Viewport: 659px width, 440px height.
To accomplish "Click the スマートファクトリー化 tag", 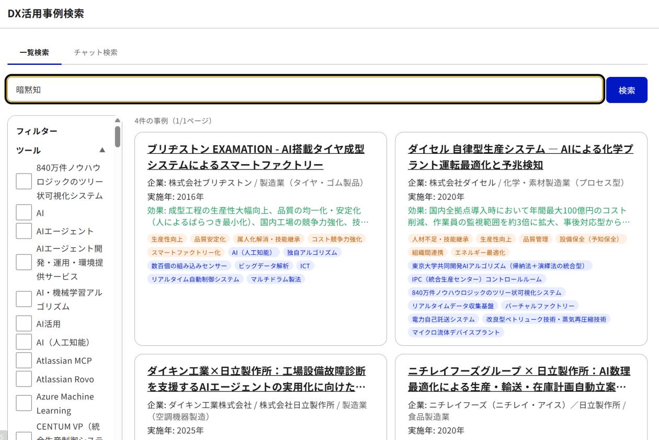I will tap(186, 252).
